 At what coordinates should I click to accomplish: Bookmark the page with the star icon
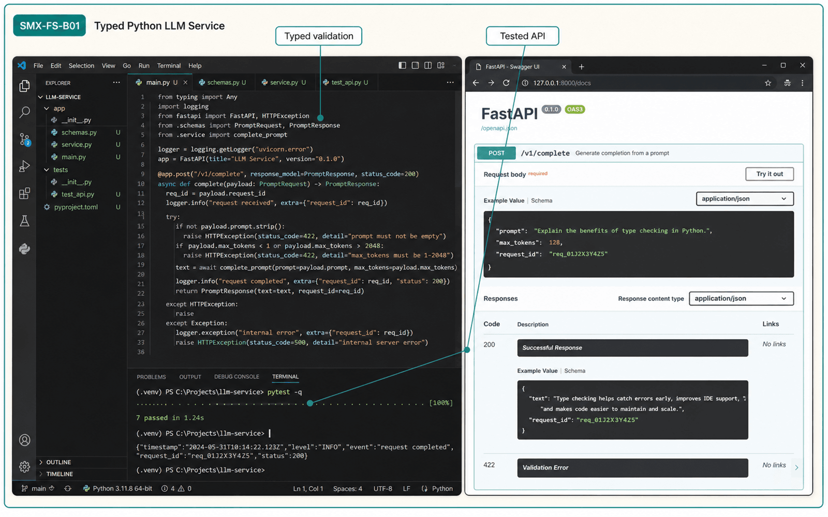[x=768, y=83]
